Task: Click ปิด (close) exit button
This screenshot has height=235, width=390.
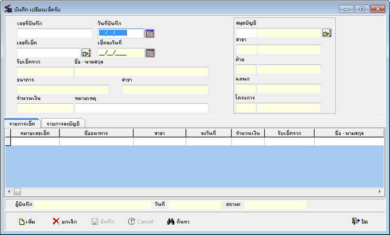Action: pos(360,221)
